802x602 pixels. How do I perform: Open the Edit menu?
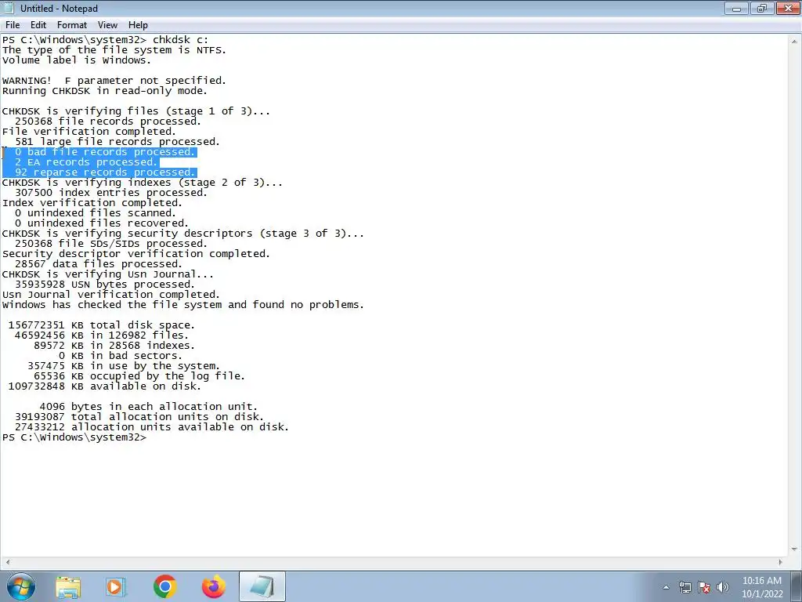[x=38, y=24]
